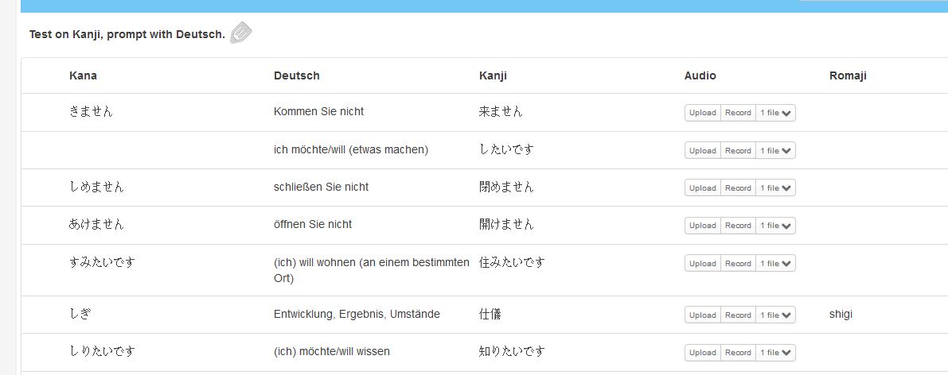
Task: Edit the Deutsch cell 'Kommen Sie nicht'
Action: [318, 112]
